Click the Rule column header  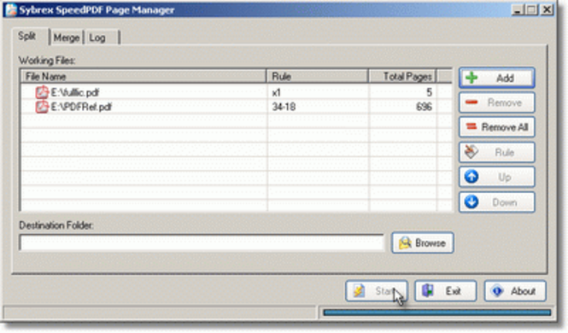click(318, 76)
